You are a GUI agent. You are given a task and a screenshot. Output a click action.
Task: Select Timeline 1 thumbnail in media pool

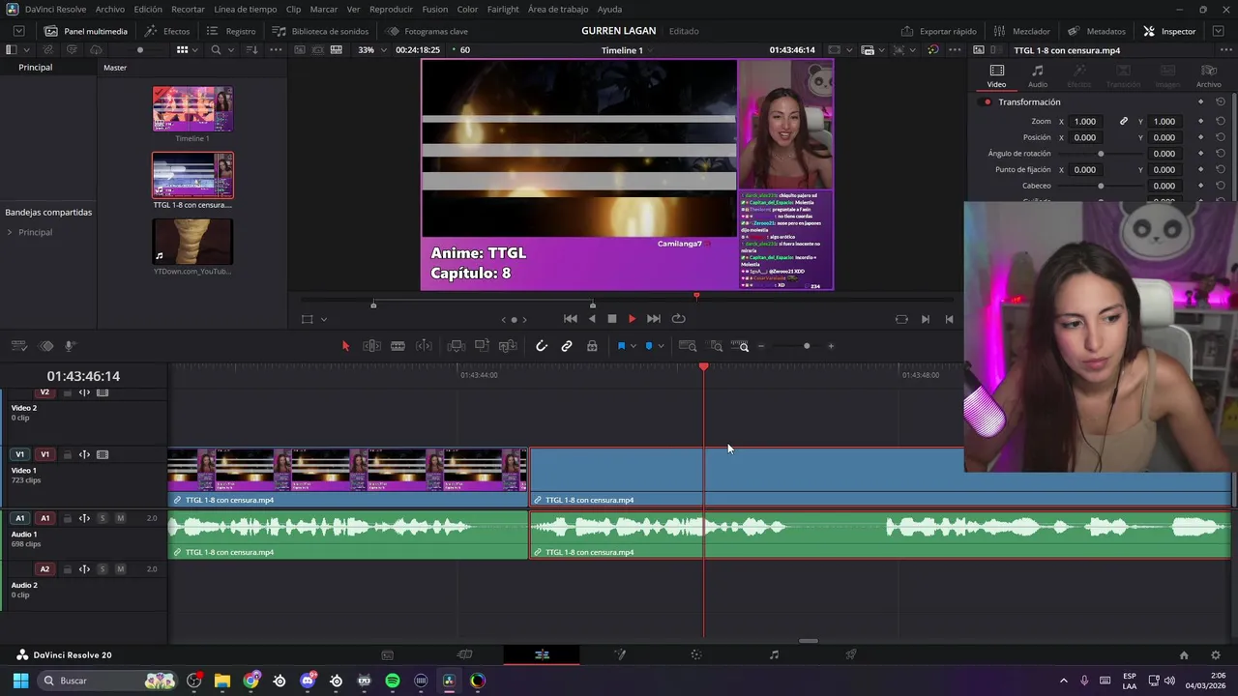click(192, 109)
